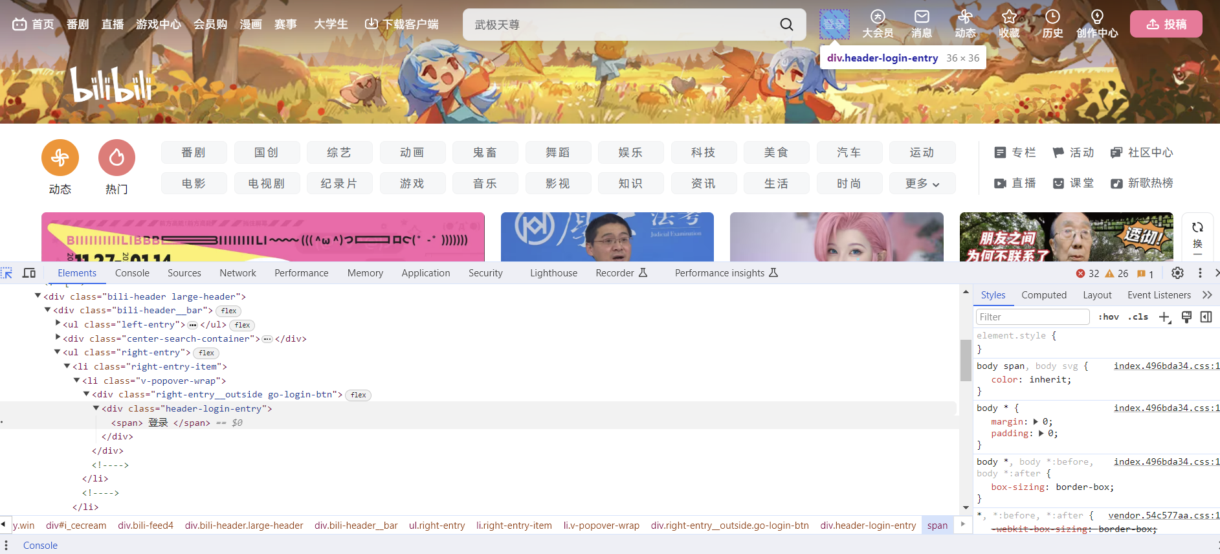This screenshot has height=554, width=1220.
Task: Collapse the li v-popover-wrap node
Action: [76, 380]
